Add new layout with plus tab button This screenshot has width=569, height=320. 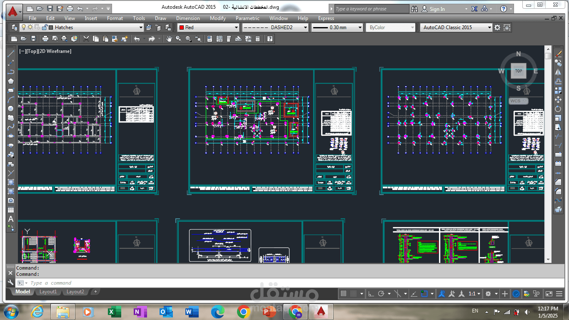[x=95, y=292]
